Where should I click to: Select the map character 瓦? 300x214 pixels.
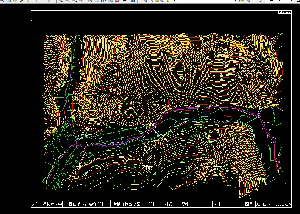[146, 151]
